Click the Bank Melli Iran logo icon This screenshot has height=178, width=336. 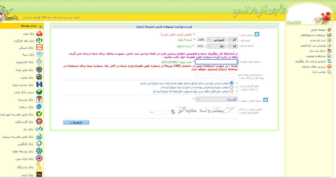39,69
